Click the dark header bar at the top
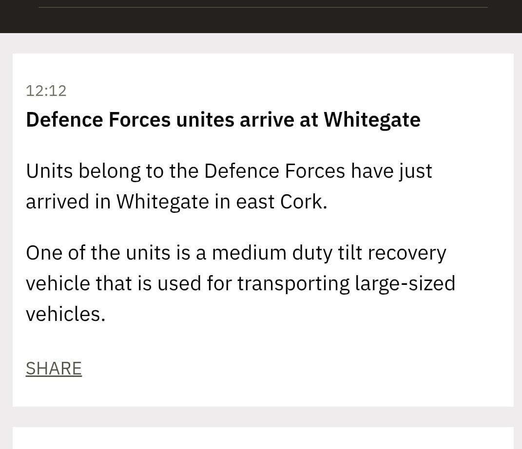522x449 pixels. (x=261, y=16)
